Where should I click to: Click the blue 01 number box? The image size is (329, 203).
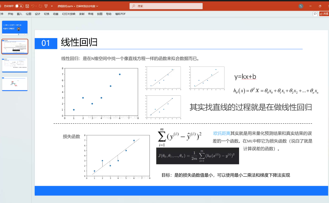(46, 43)
